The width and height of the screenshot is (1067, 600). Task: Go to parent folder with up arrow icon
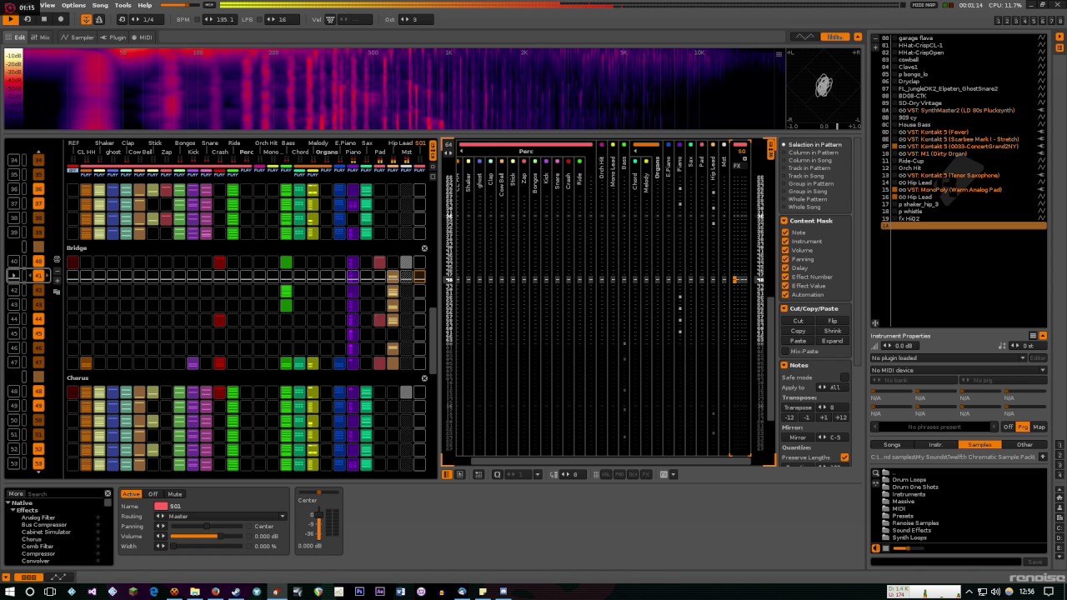1043,457
